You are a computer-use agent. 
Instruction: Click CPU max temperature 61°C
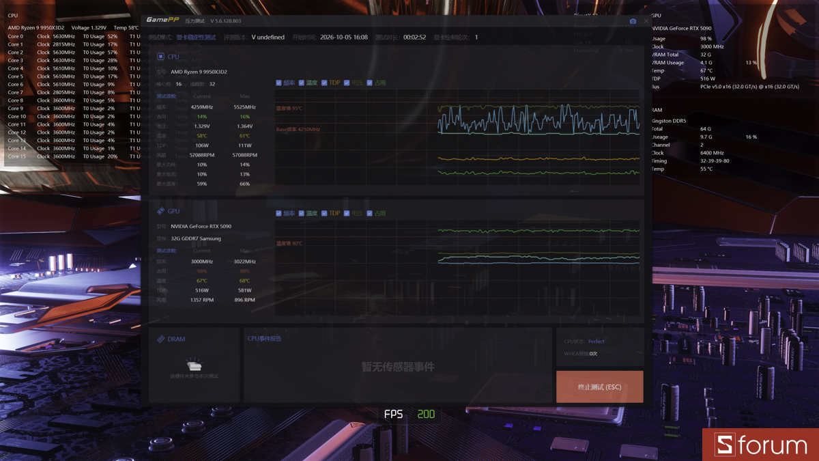coord(245,136)
